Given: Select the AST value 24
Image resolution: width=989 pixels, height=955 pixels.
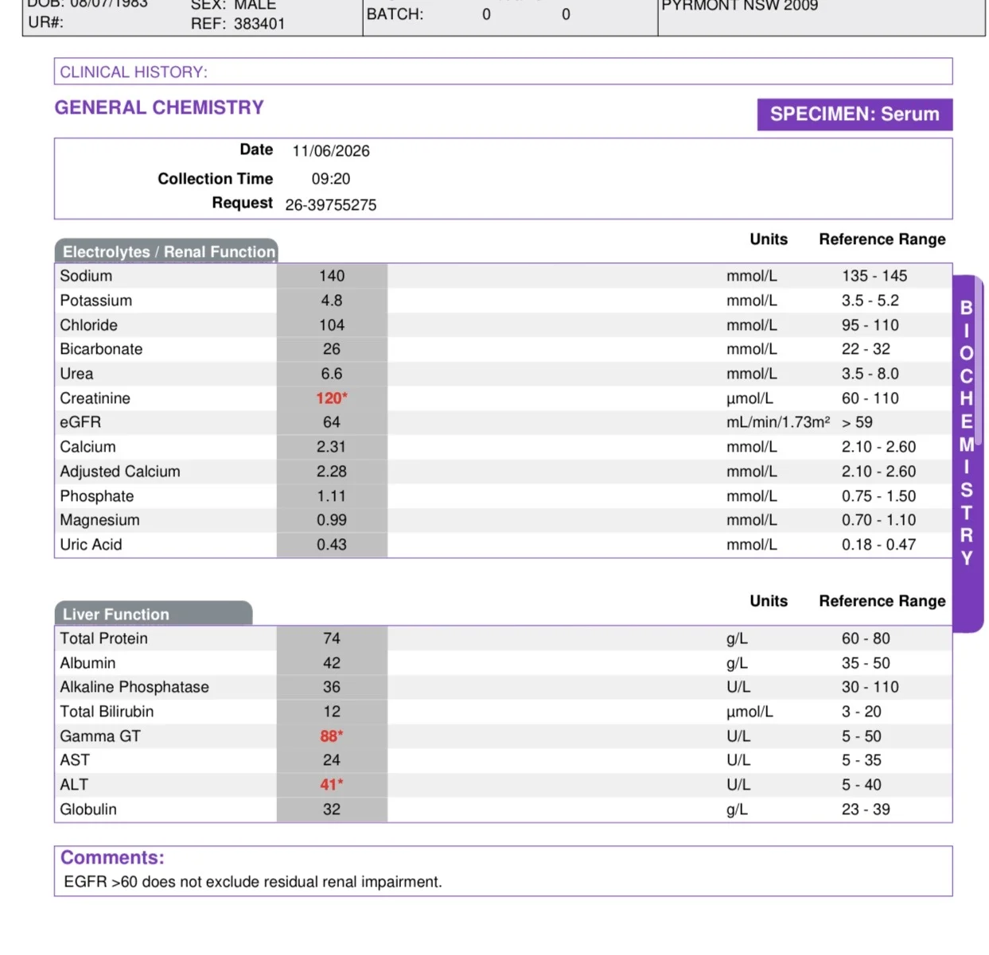Looking at the screenshot, I should click(x=332, y=760).
